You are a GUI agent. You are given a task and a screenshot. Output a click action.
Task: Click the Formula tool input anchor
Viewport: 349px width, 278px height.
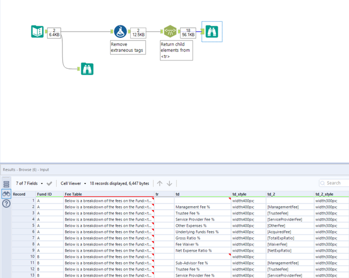click(112, 31)
